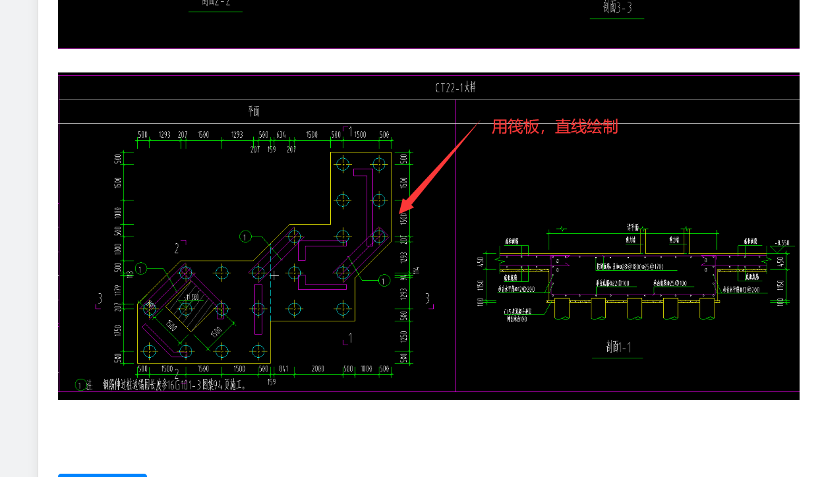This screenshot has height=477, width=822.
Task: Click the '1179' dimension beside the plan
Action: click(118, 291)
